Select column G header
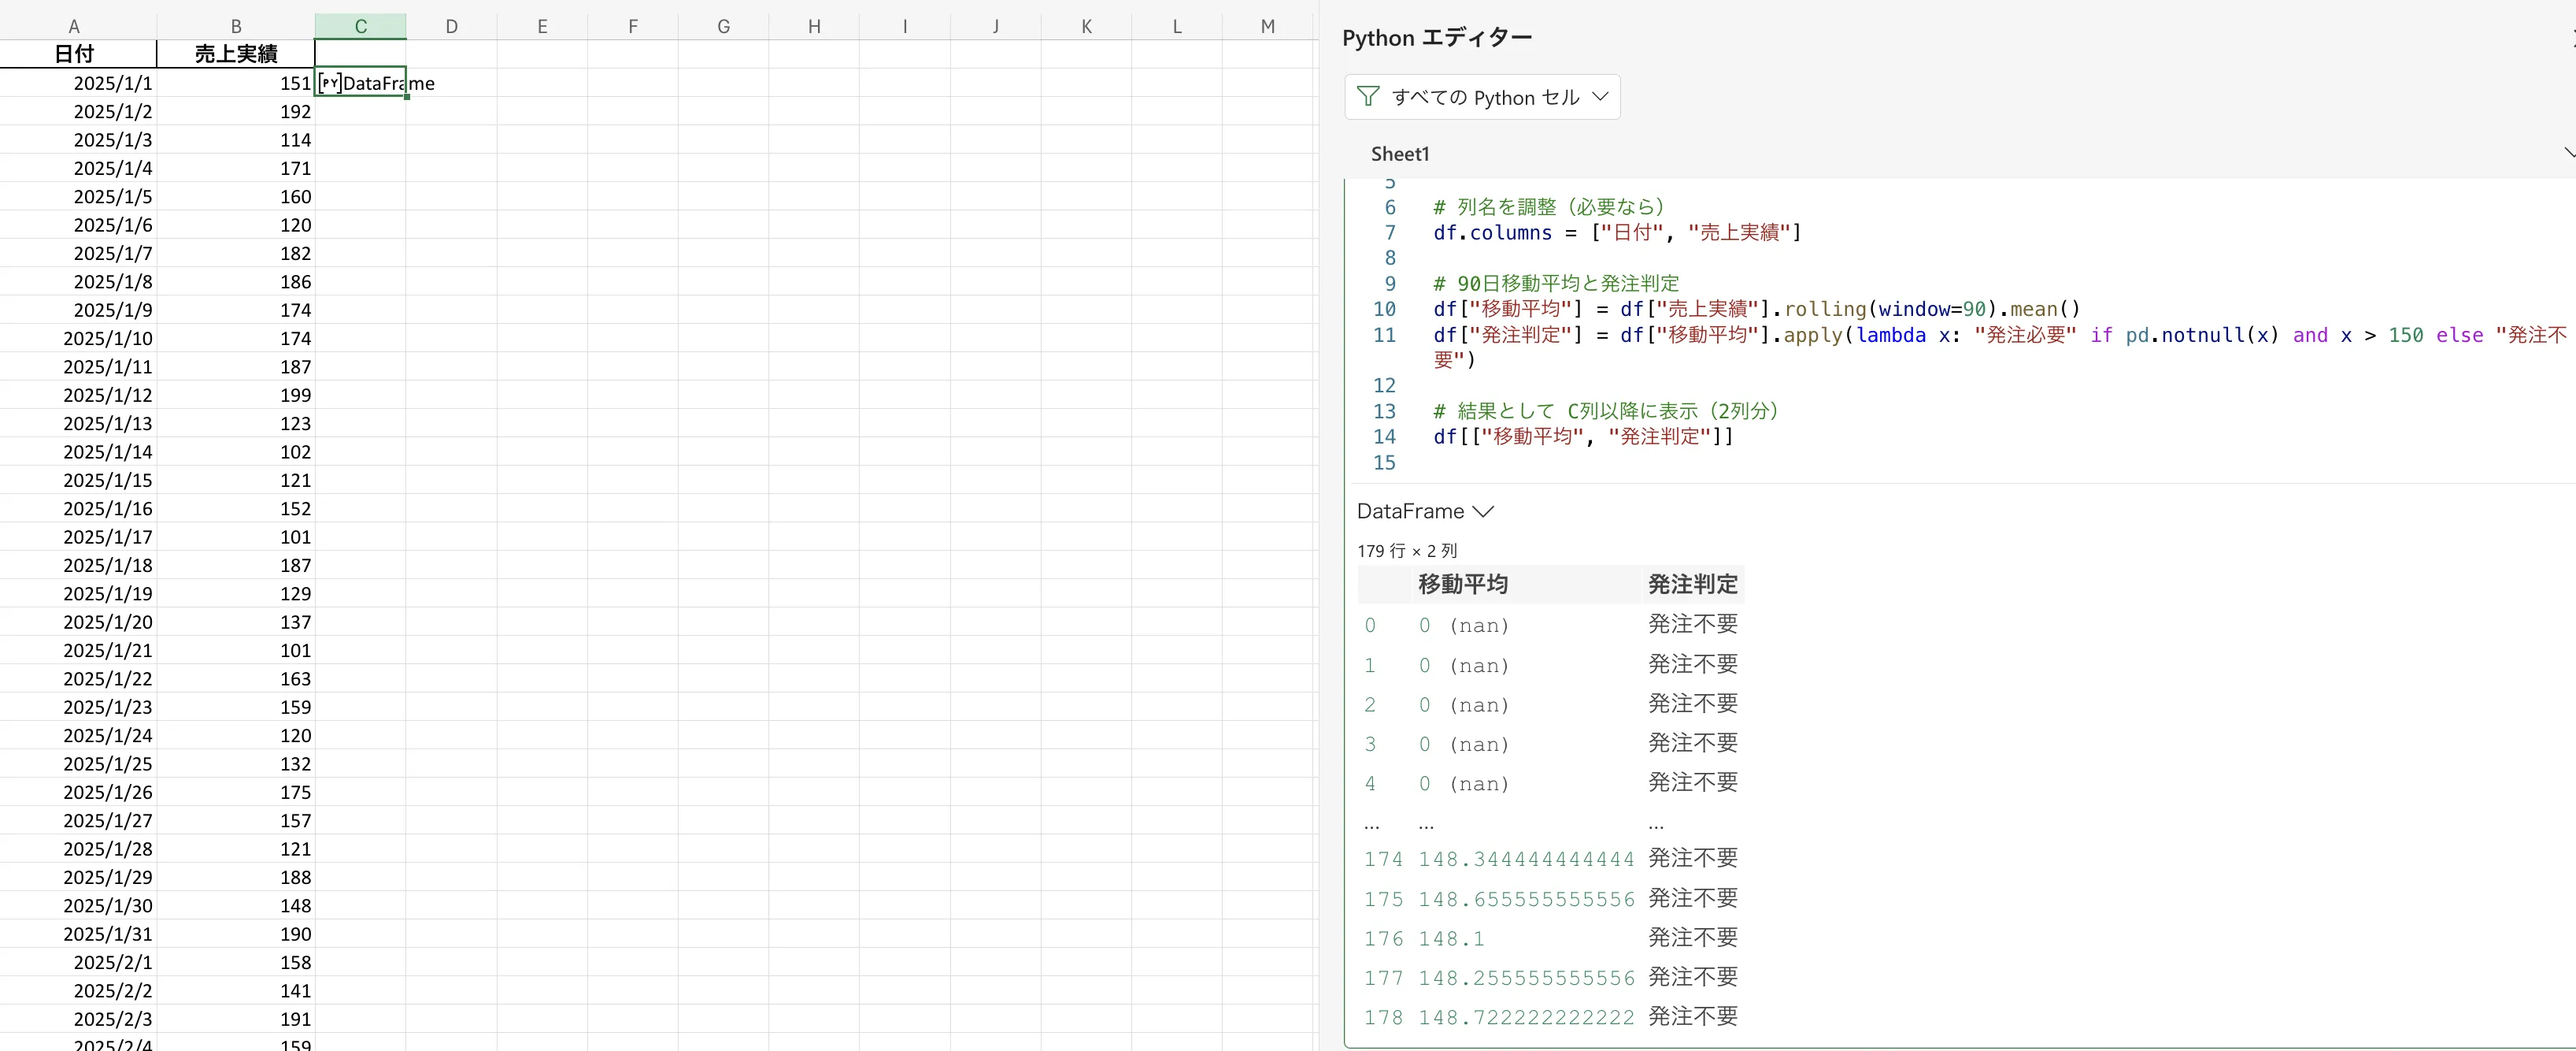Viewport: 2576px width, 1051px height. tap(724, 27)
